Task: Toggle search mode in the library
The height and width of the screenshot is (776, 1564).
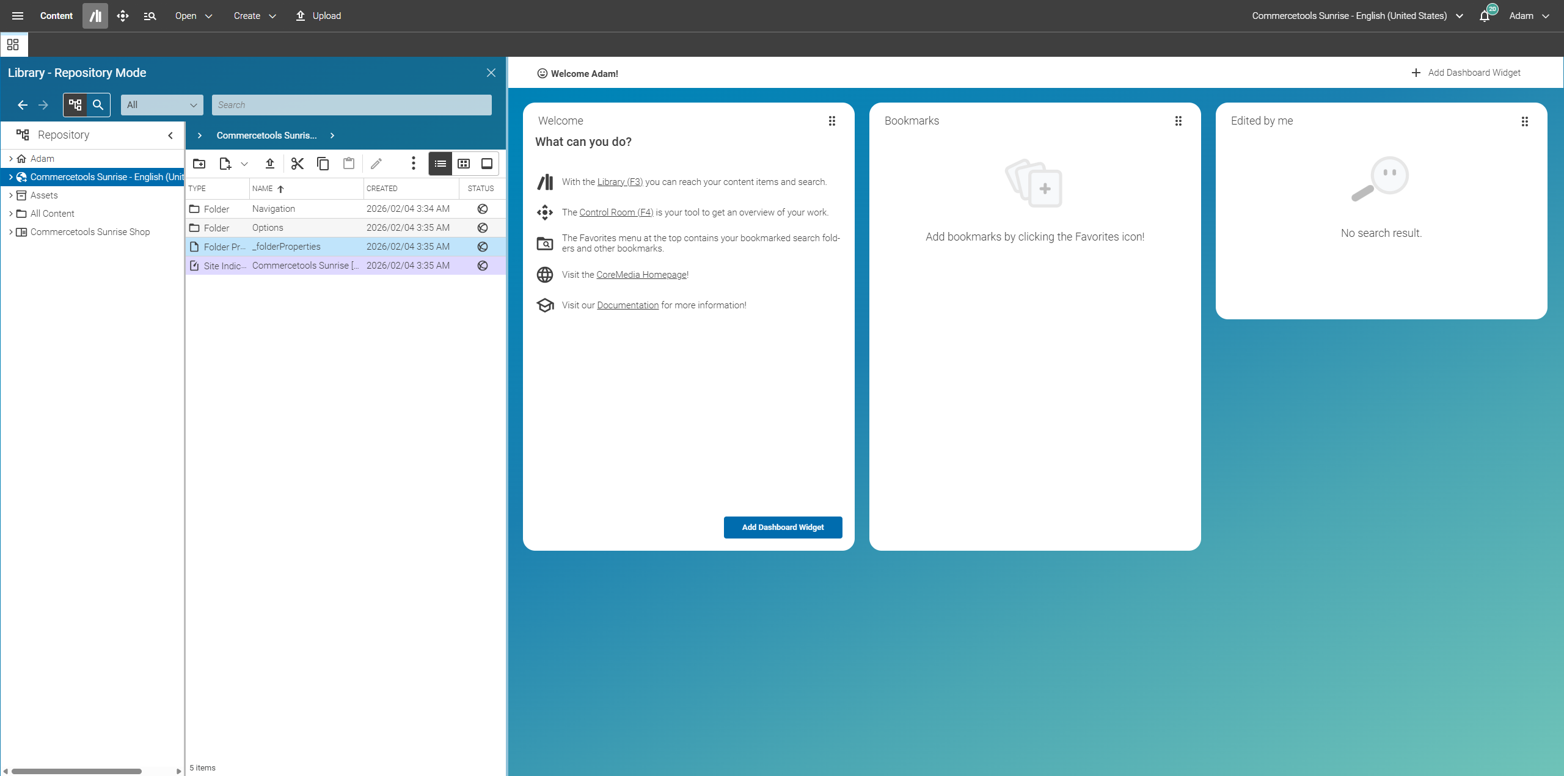Action: tap(98, 105)
